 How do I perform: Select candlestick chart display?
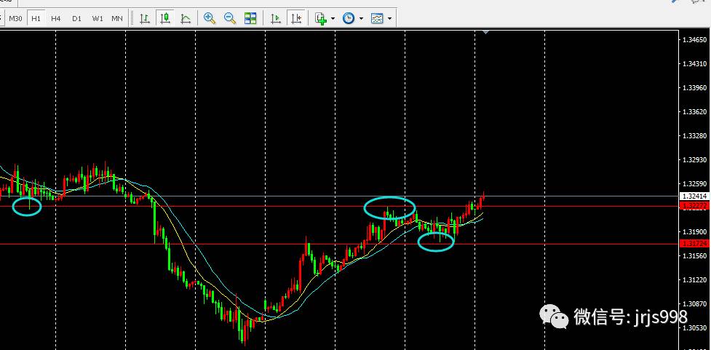coord(166,18)
